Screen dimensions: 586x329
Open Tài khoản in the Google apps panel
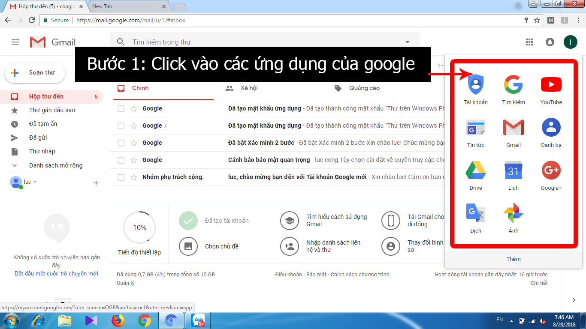pos(476,89)
